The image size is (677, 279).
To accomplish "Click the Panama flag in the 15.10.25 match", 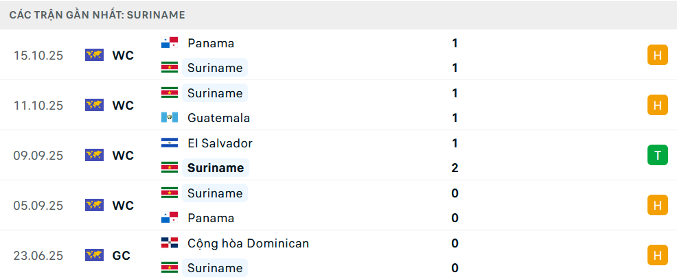I will (169, 43).
